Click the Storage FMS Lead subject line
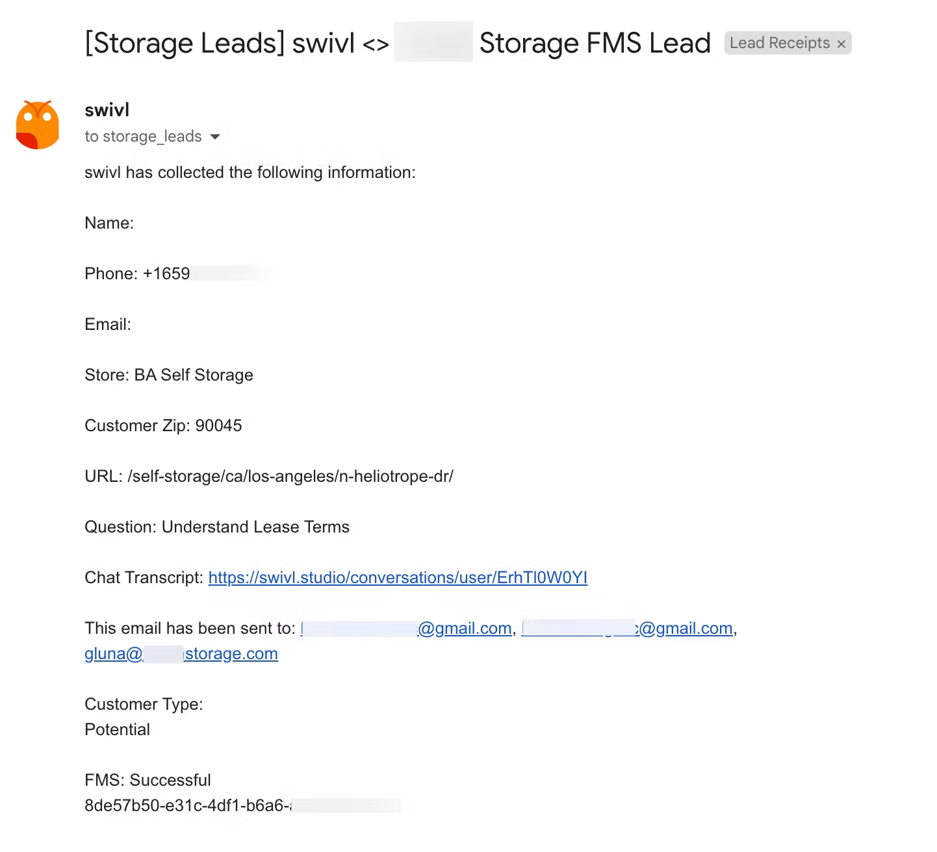937x852 pixels. 595,44
